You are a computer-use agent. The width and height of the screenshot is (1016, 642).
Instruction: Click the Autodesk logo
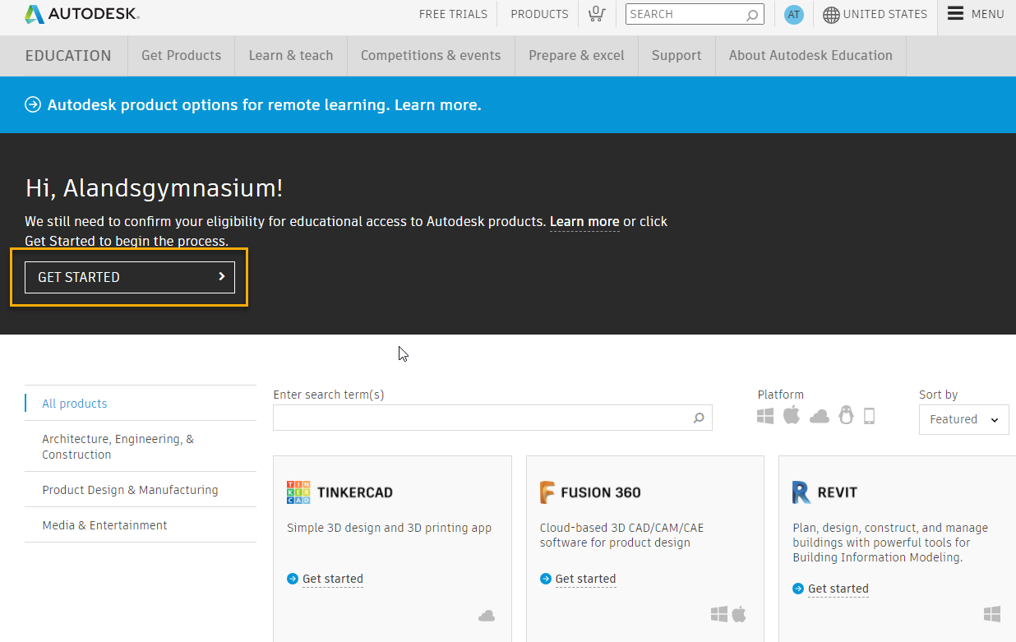pyautogui.click(x=81, y=14)
